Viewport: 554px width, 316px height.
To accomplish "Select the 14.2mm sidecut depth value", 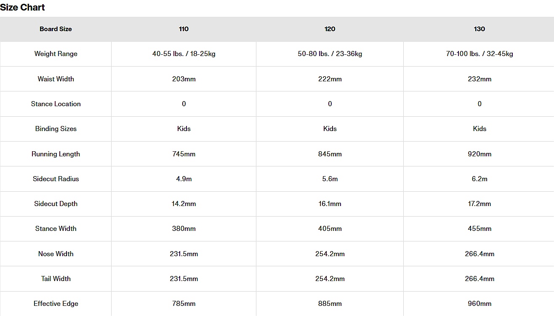I will [x=184, y=204].
